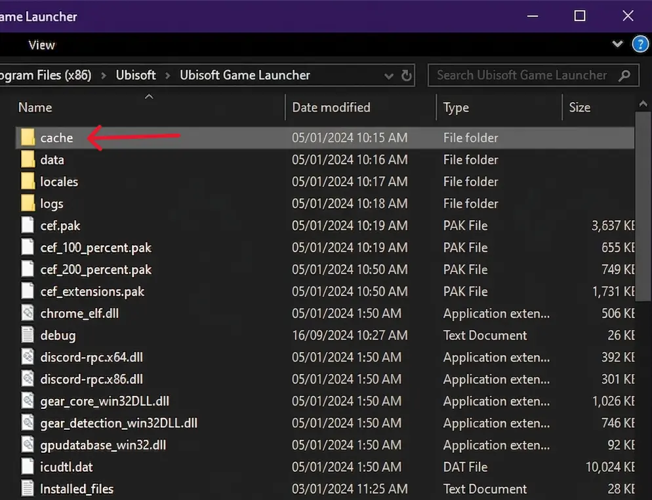Screen dimensions: 652x500
Task: Select the logs folder icon
Action: click(28, 204)
